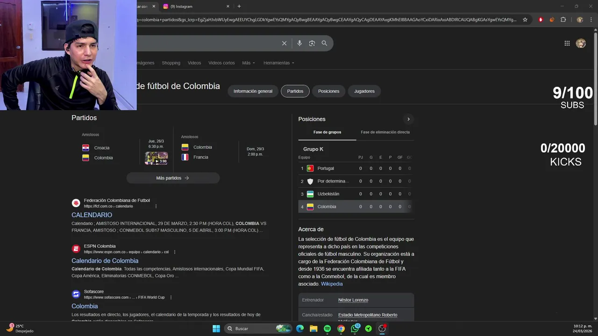This screenshot has height=336, width=598.
Task: Open WhatsApp from the taskbar
Action: [x=355, y=329]
